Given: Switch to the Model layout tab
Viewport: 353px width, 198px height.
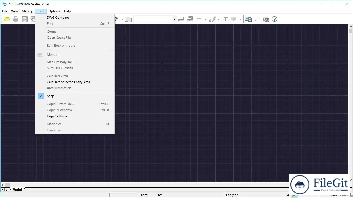Looking at the screenshot, I should click(x=17, y=190).
